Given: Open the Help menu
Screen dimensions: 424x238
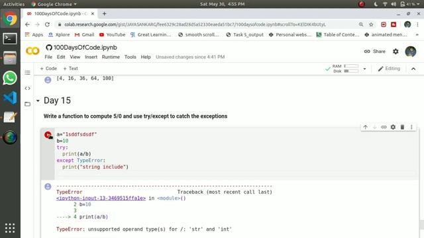Looking at the screenshot, I should pos(146,57).
